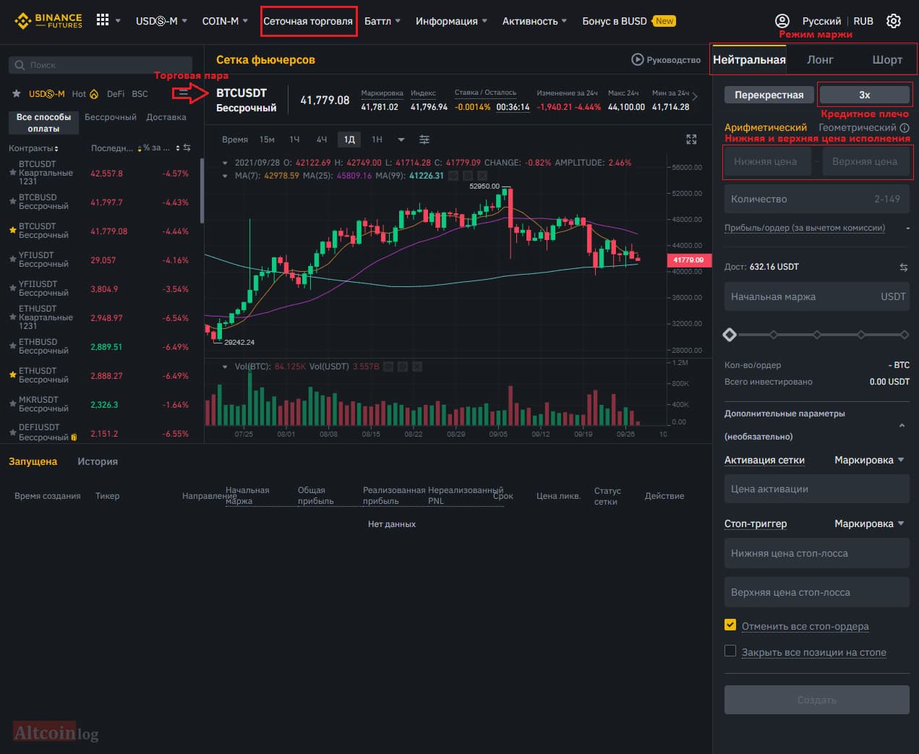
Task: Favorite the YFIUSDT Бессрочный contract star
Action: tap(12, 260)
